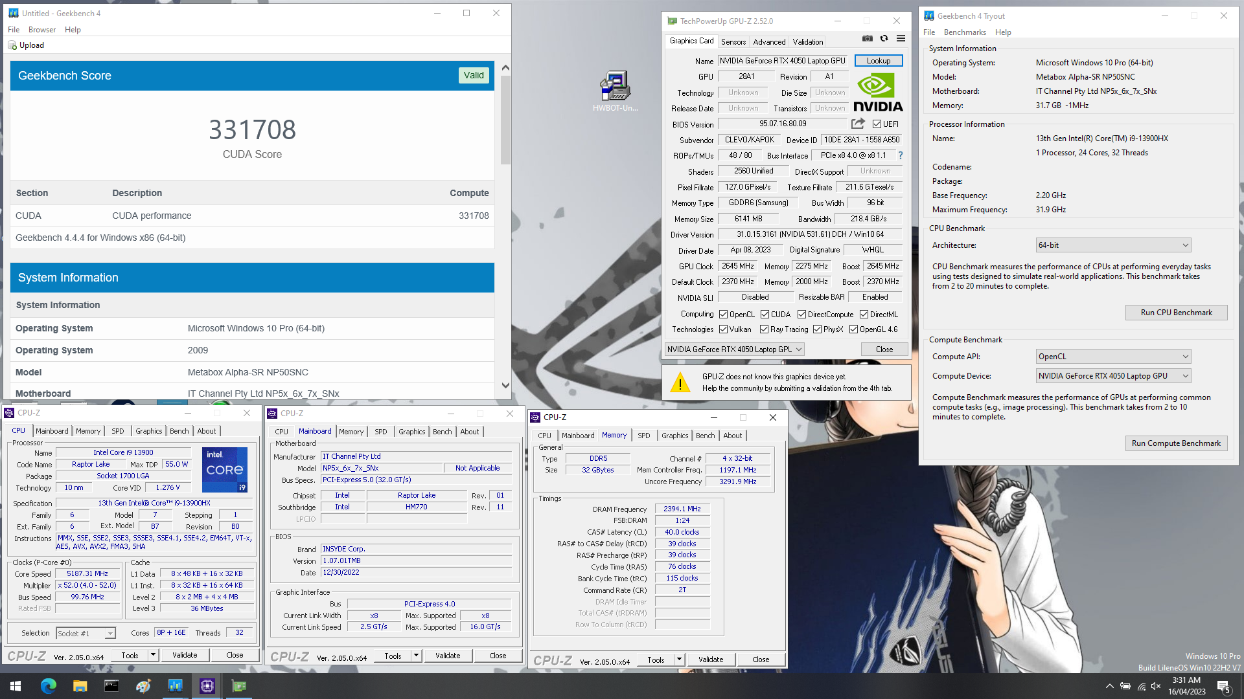Open Command Prompt from the taskbar

(111, 686)
